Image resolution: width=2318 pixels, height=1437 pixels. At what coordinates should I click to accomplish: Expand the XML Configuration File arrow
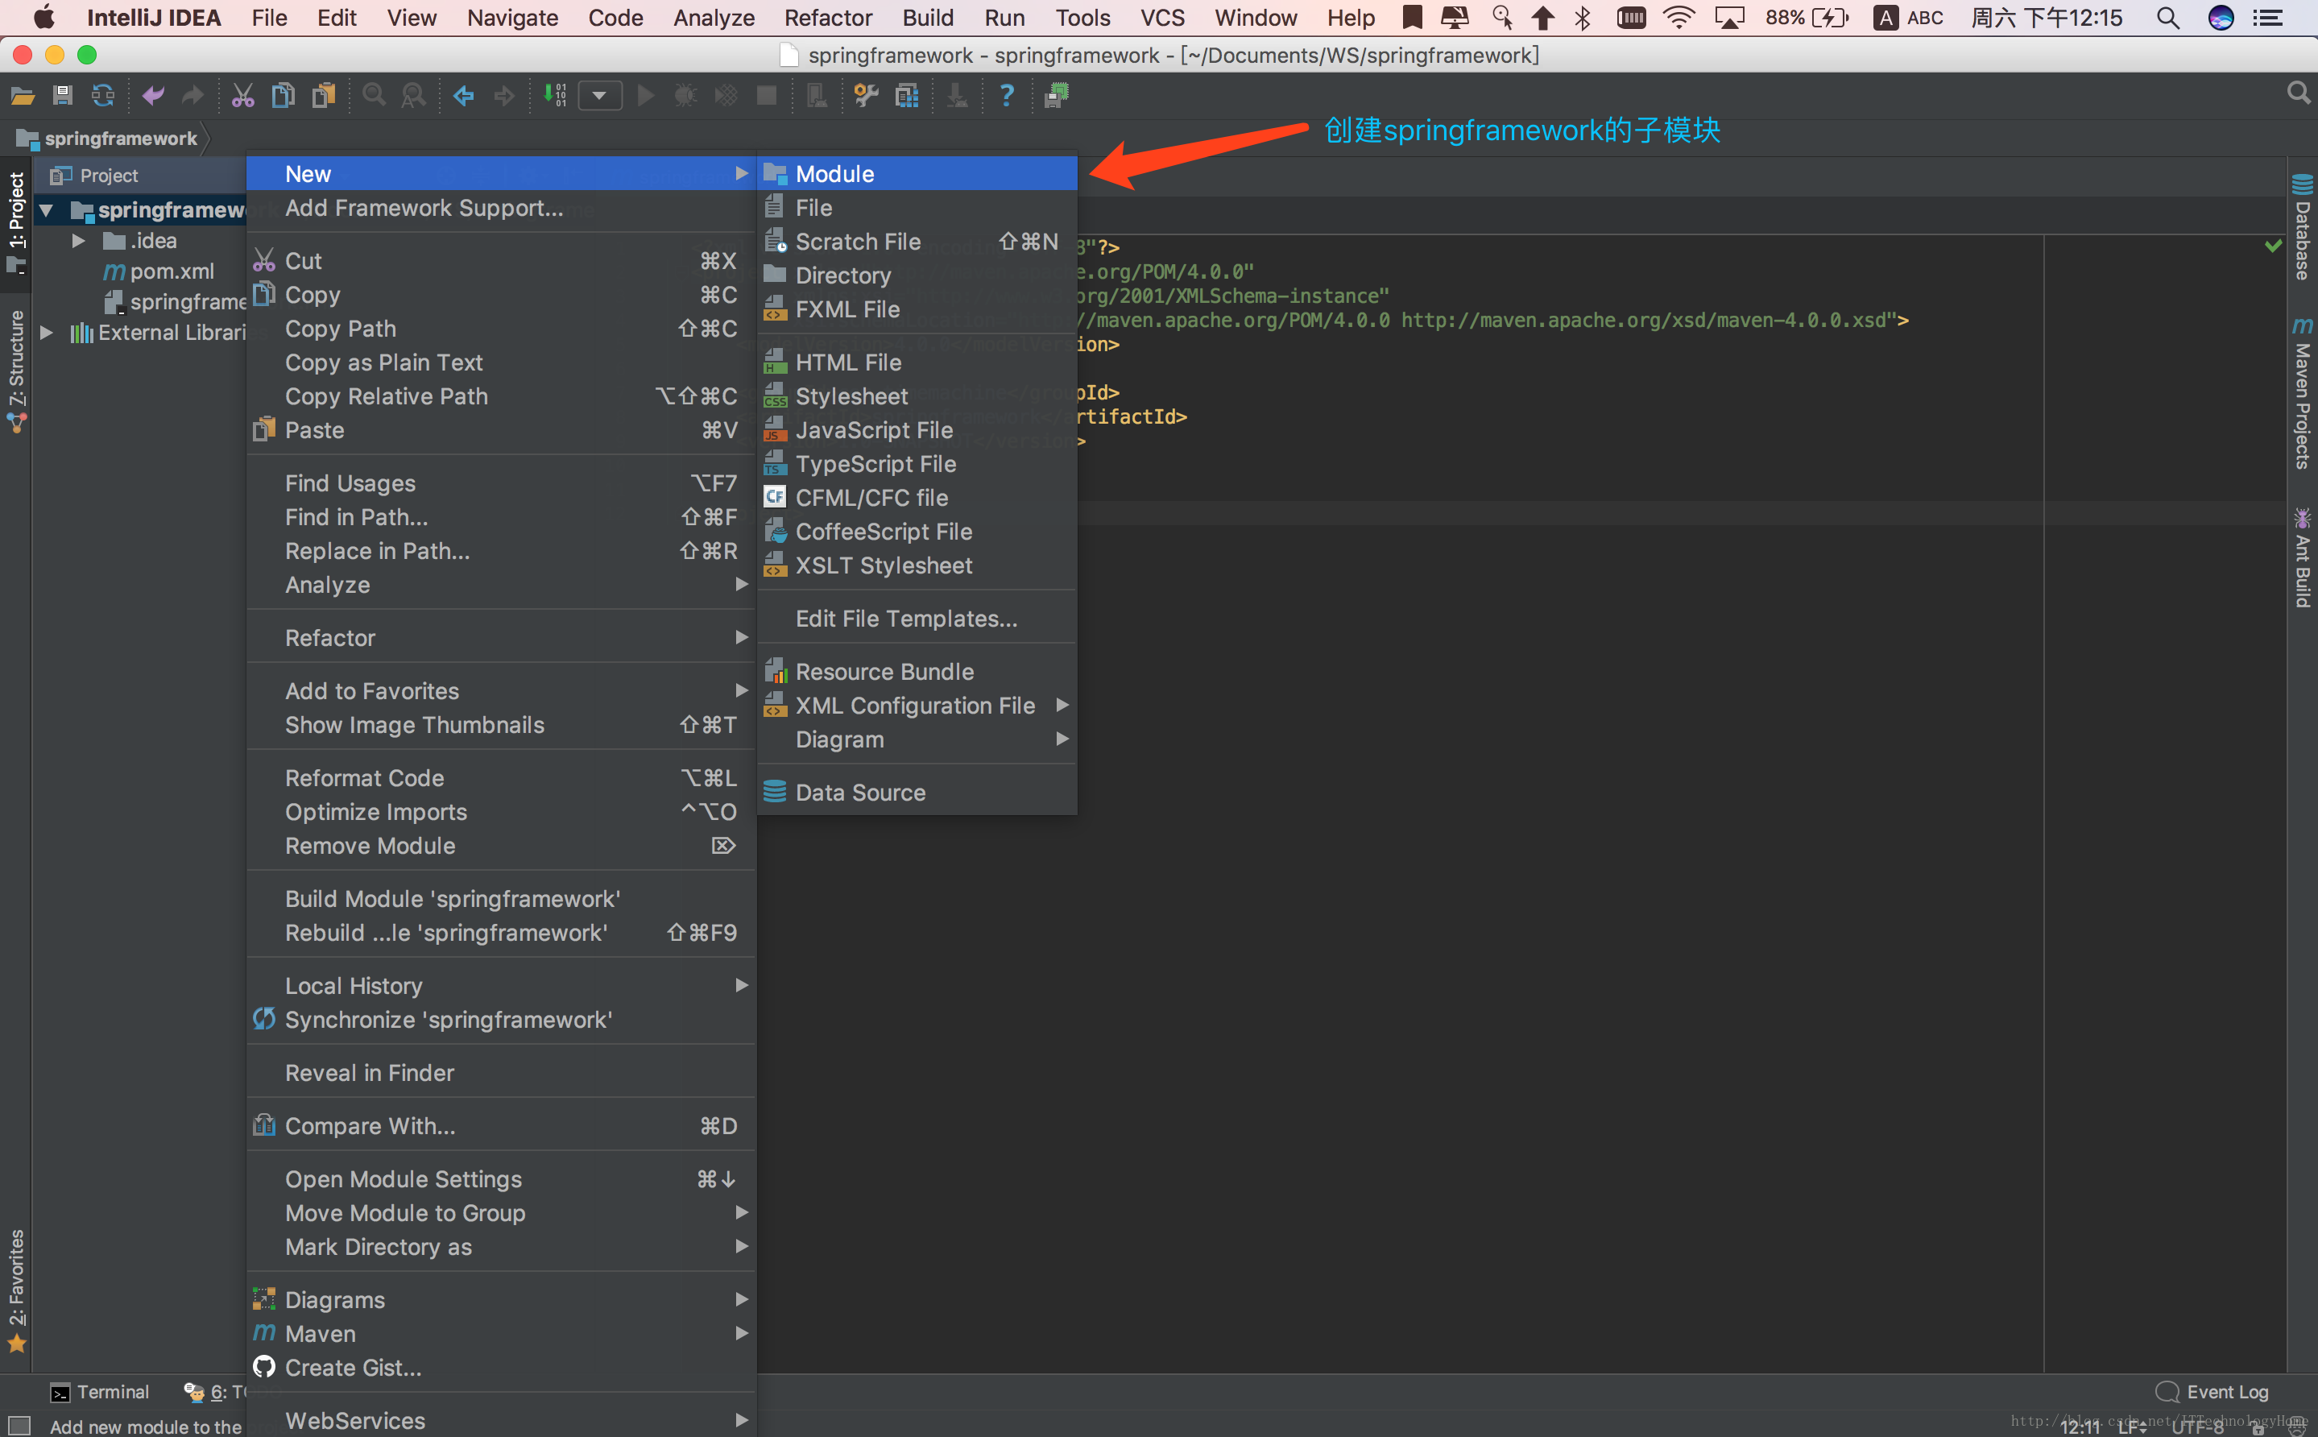[1063, 706]
